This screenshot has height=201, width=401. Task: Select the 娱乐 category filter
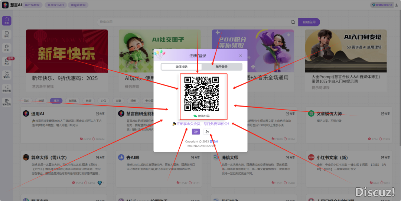(133, 101)
